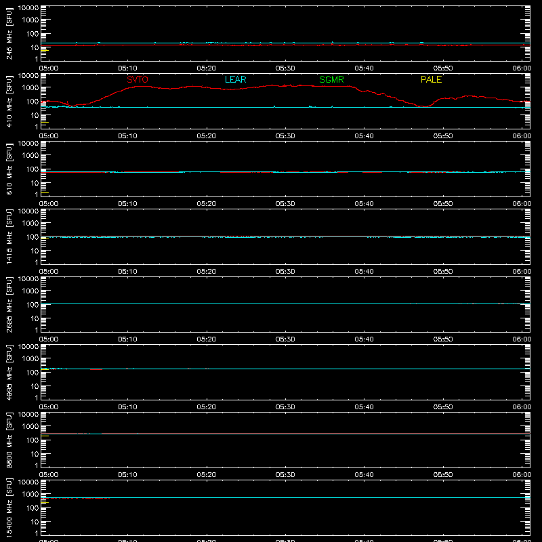The width and height of the screenshot is (542, 542).
Task: Click the 05:20 time label under 1415 MHz plot
Action: [x=207, y=272]
